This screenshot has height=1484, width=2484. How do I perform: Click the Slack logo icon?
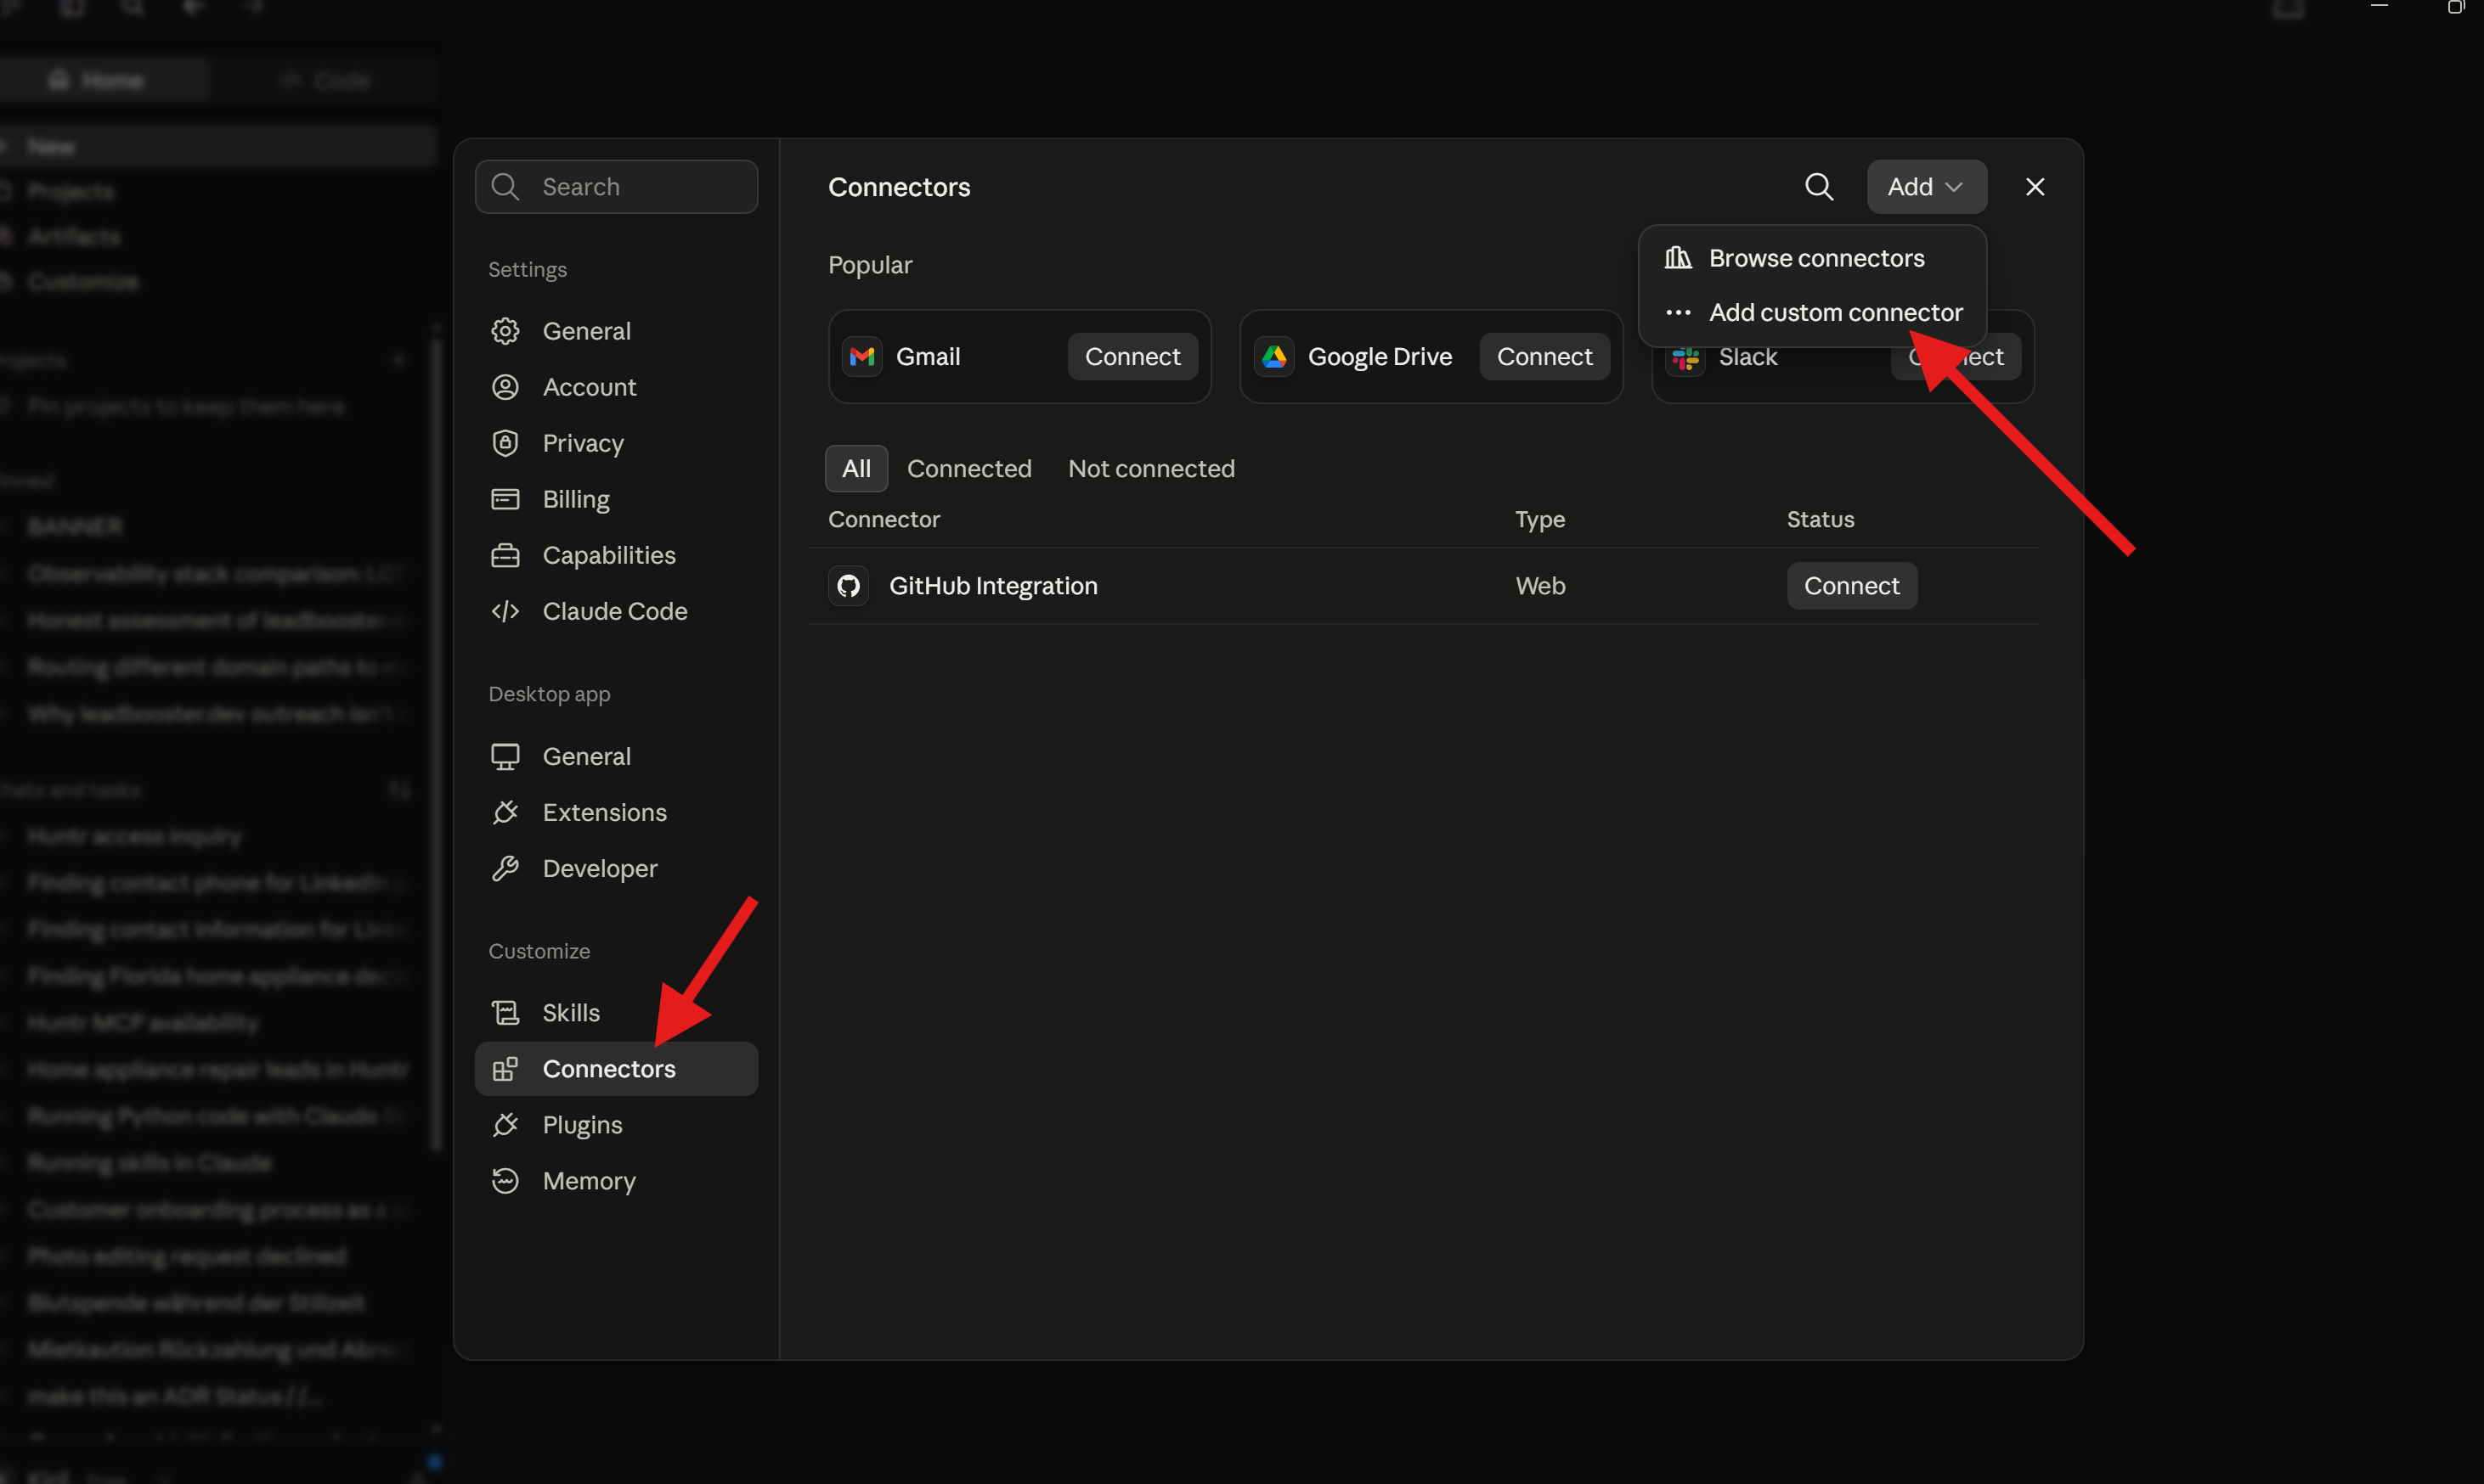(1685, 357)
